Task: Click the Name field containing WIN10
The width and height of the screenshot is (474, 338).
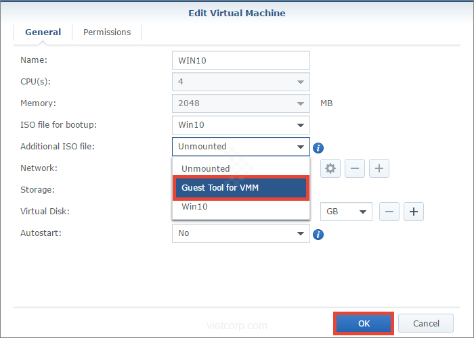Action: coord(240,60)
